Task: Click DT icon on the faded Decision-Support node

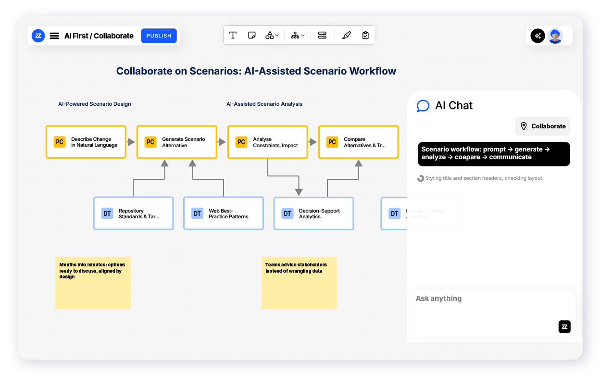Action: 395,213
